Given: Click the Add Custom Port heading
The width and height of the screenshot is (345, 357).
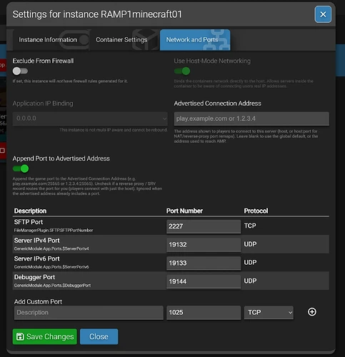Looking at the screenshot, I should pyautogui.click(x=38, y=302).
